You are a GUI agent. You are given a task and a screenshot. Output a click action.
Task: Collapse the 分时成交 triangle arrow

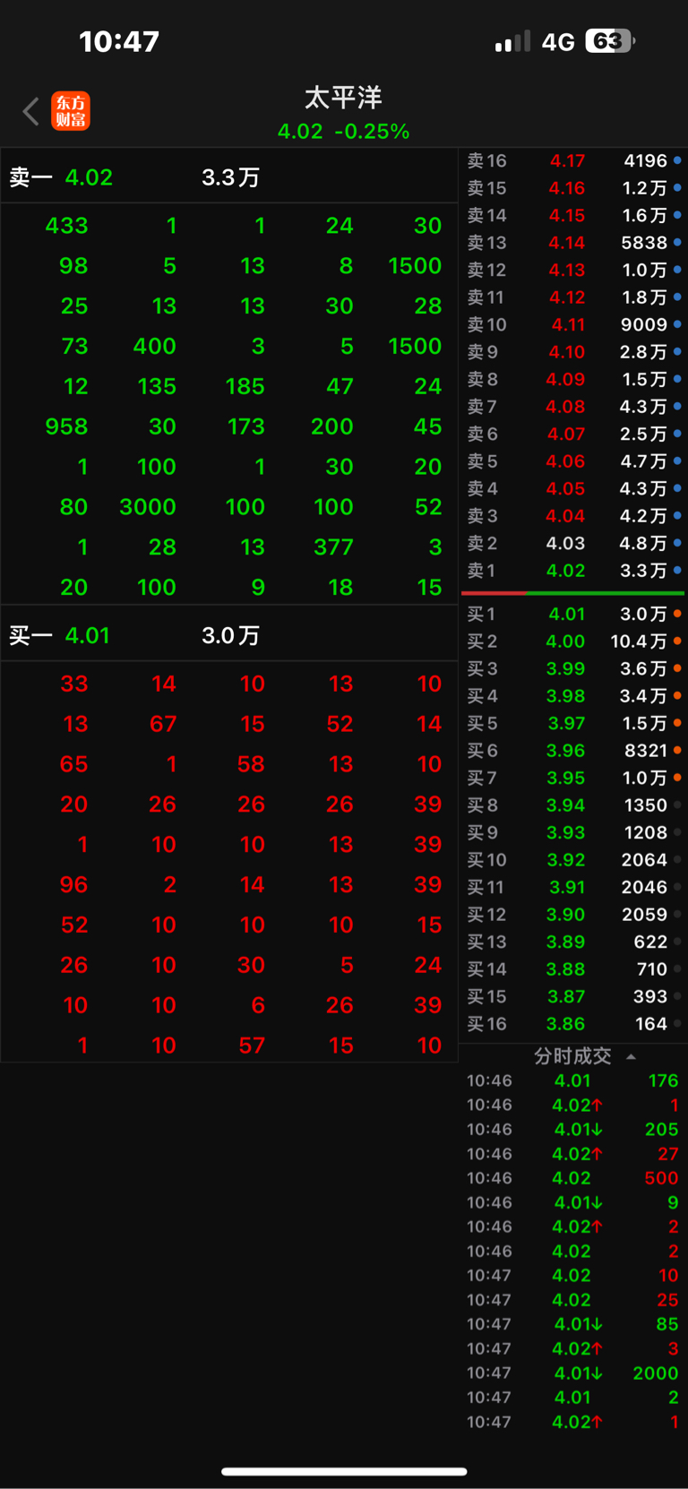[x=631, y=1057]
